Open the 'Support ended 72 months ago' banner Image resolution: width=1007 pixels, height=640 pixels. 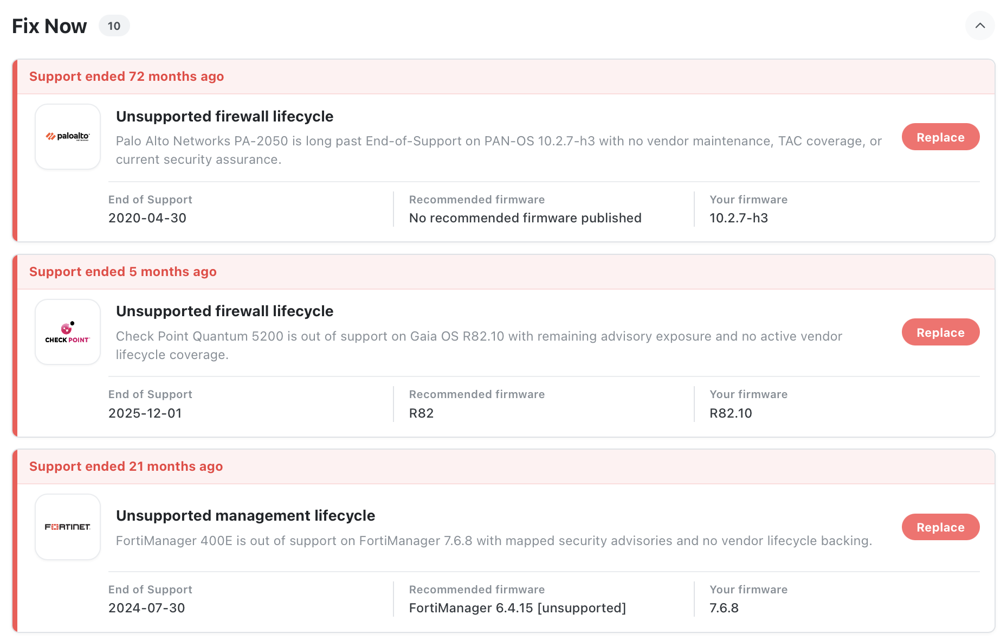tap(127, 76)
